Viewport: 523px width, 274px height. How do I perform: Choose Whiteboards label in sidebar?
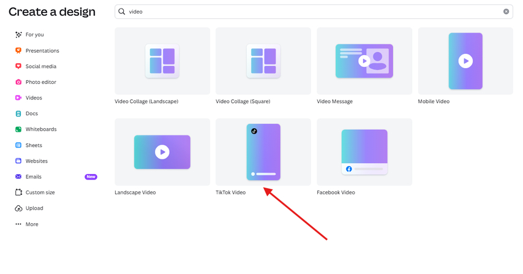pos(41,129)
